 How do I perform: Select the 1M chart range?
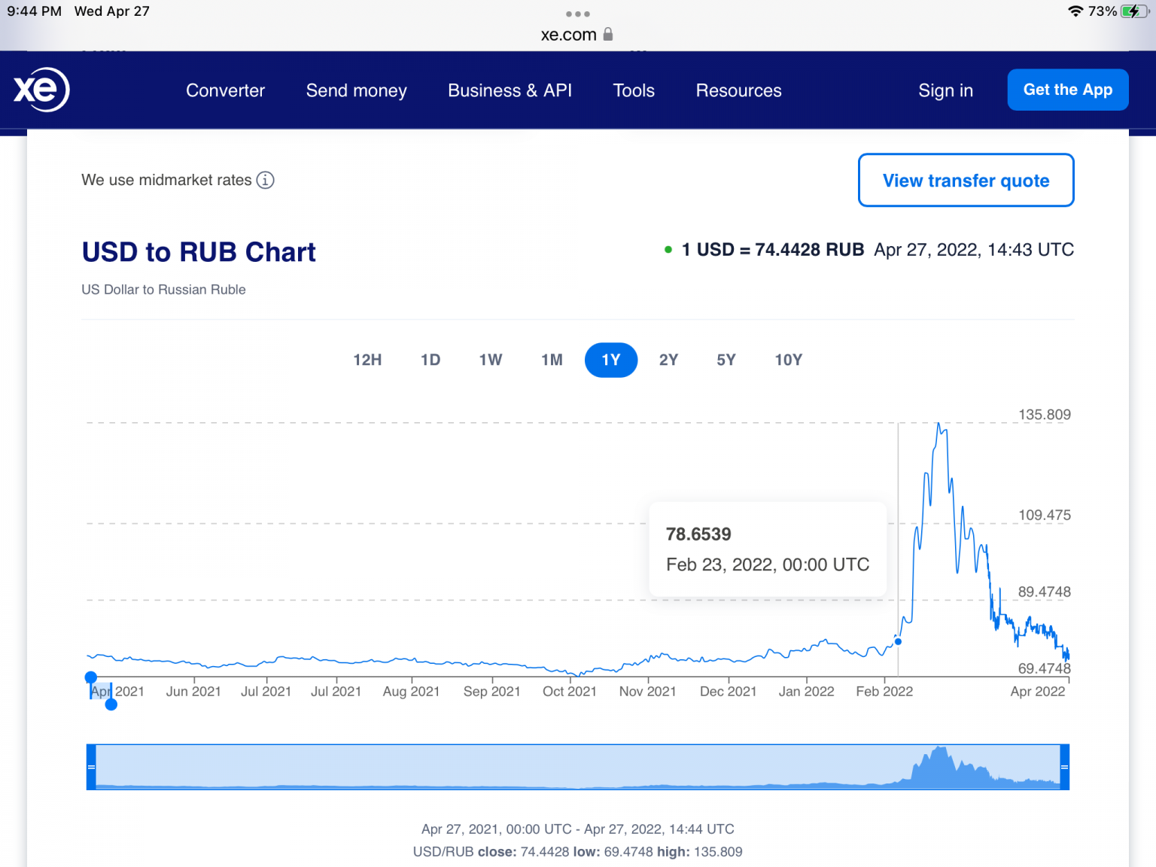click(552, 360)
